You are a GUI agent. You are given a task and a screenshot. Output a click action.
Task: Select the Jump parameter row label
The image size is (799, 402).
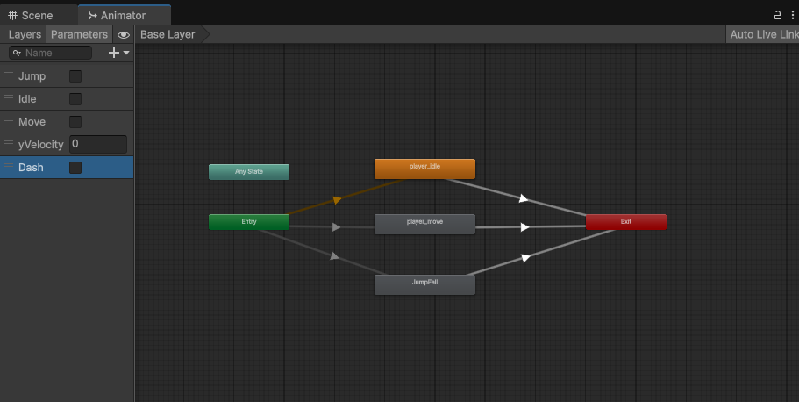point(32,76)
